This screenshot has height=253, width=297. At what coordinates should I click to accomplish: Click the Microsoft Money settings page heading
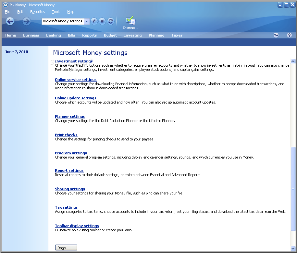pyautogui.click(x=90, y=52)
